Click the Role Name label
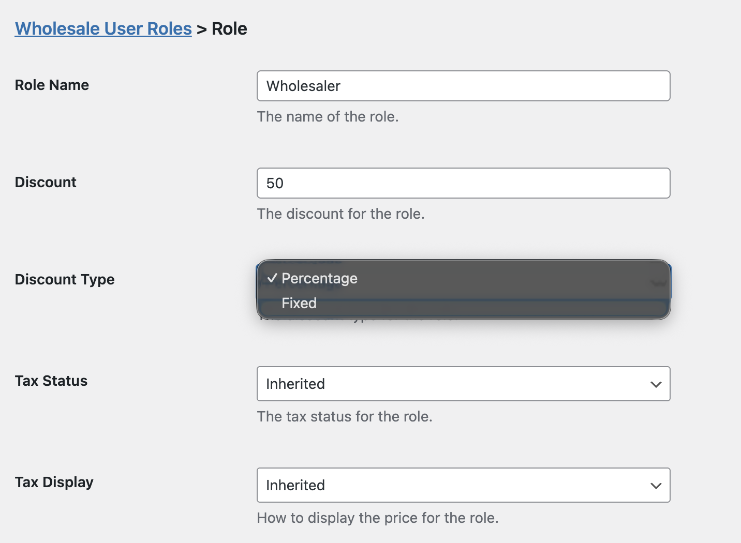Viewport: 741px width, 543px height. click(52, 84)
